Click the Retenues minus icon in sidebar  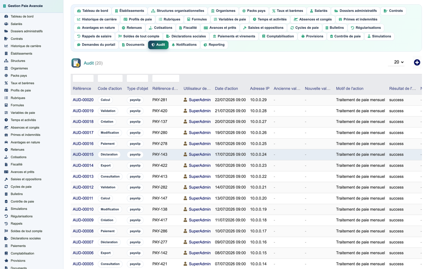6,150
